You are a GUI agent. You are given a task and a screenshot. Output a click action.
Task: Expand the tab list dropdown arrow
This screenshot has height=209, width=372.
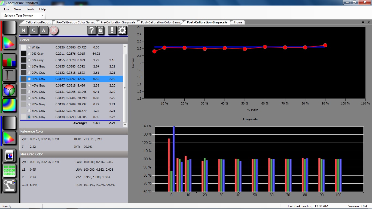click(x=363, y=22)
